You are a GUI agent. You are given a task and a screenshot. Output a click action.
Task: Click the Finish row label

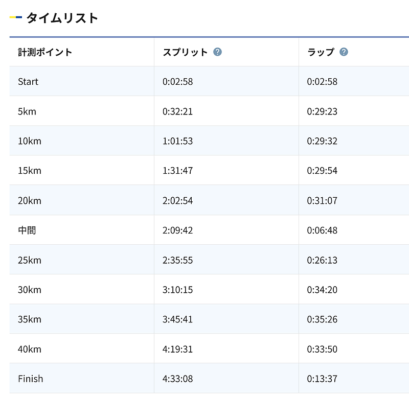[30, 379]
